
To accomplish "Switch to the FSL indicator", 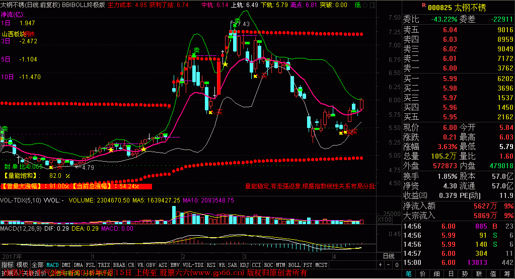I will (90, 265).
